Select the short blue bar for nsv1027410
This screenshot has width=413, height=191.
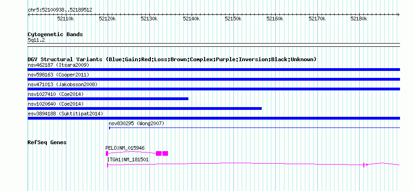pyautogui.click(x=108, y=99)
